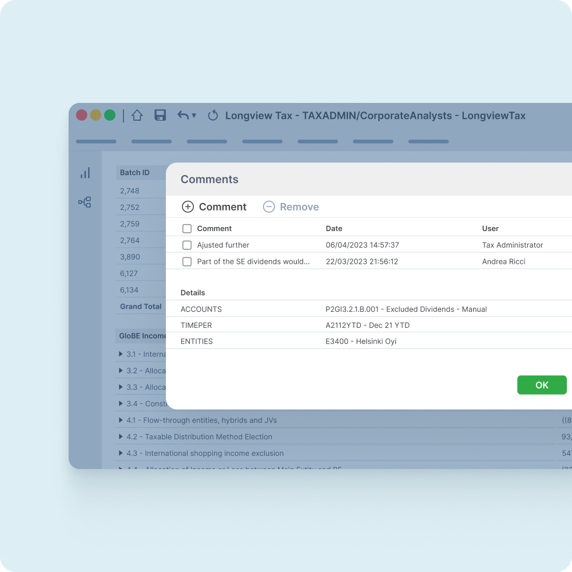Expand the 4.2 Taxable Distribution Method Election row
Screen dimensions: 572x572
click(x=121, y=437)
